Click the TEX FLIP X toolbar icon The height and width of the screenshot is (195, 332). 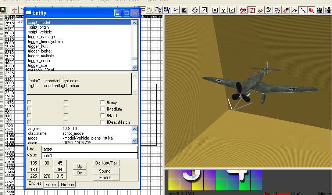(x=158, y=10)
